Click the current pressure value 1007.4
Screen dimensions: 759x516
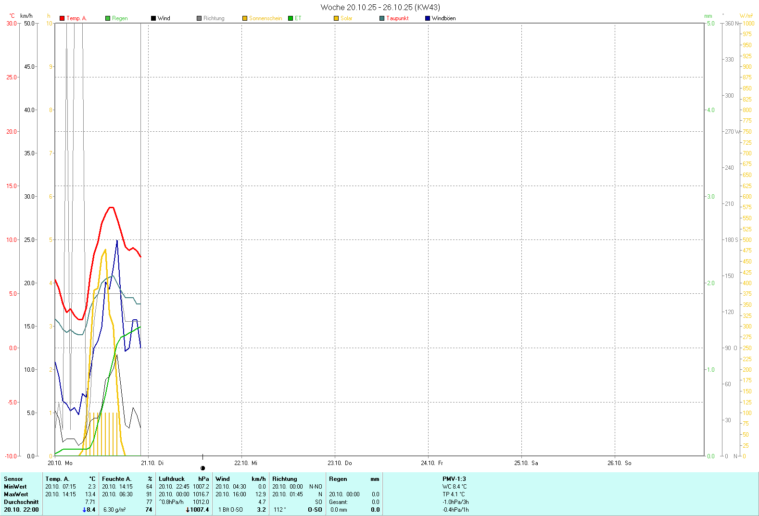[199, 510]
